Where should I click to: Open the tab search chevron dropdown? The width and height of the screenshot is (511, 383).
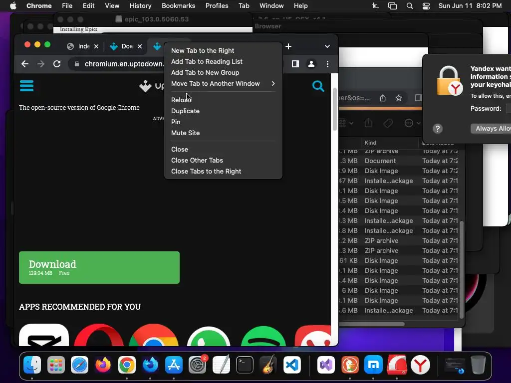pos(327,46)
